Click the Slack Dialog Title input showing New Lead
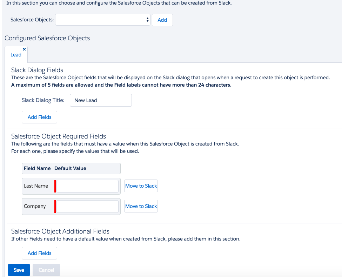Image resolution: width=342 pixels, height=277 pixels. coord(101,100)
